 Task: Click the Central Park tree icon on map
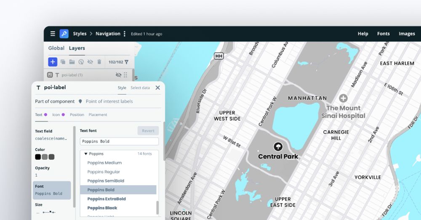[278, 147]
